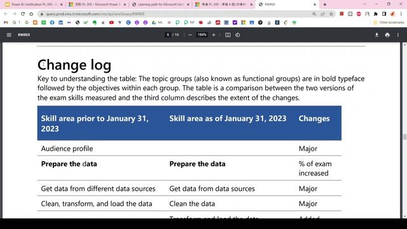
Task: Click the Change log heading
Action: [x=74, y=65]
